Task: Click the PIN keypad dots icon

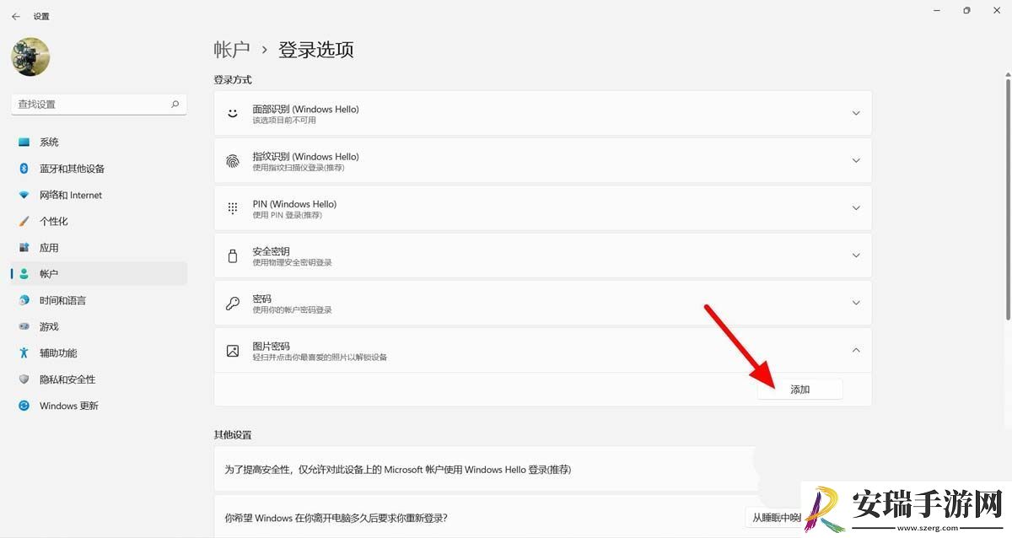Action: 233,208
